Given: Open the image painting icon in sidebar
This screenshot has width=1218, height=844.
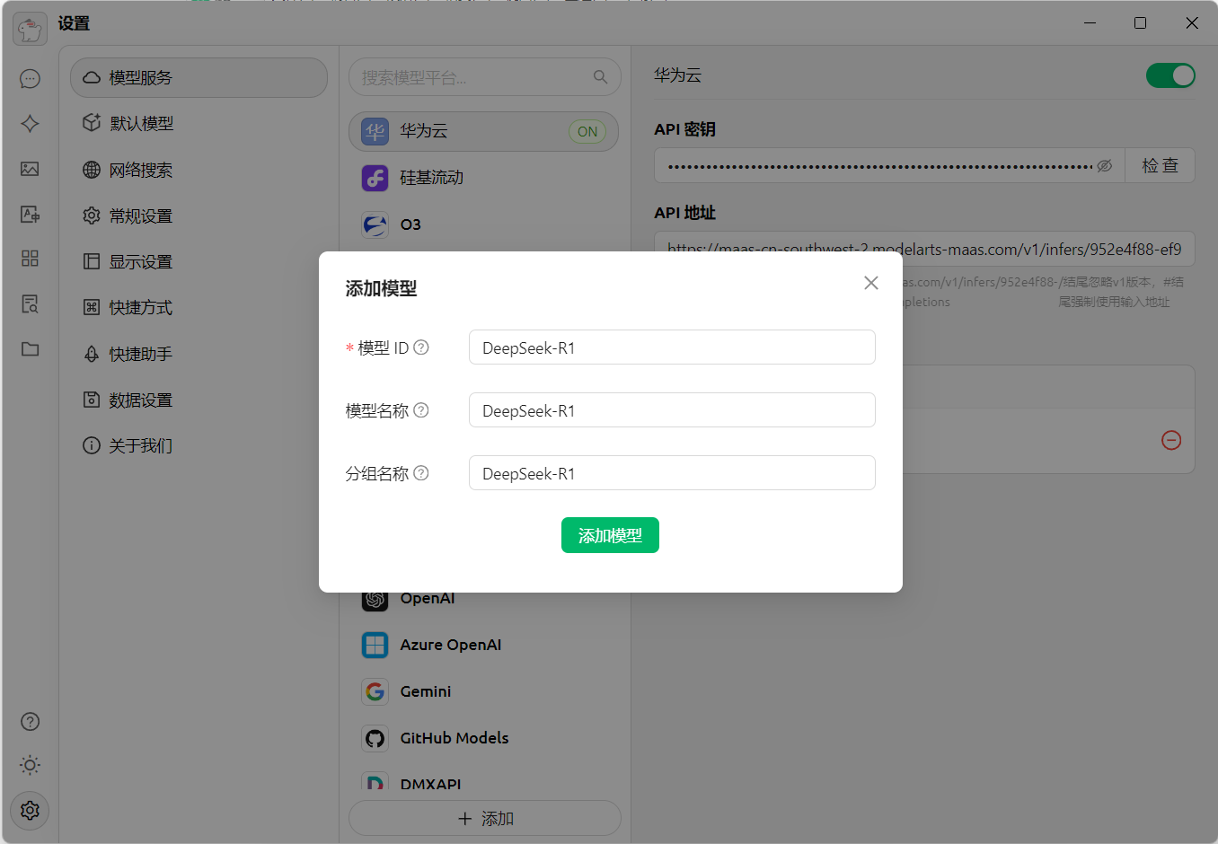Looking at the screenshot, I should pos(30,169).
